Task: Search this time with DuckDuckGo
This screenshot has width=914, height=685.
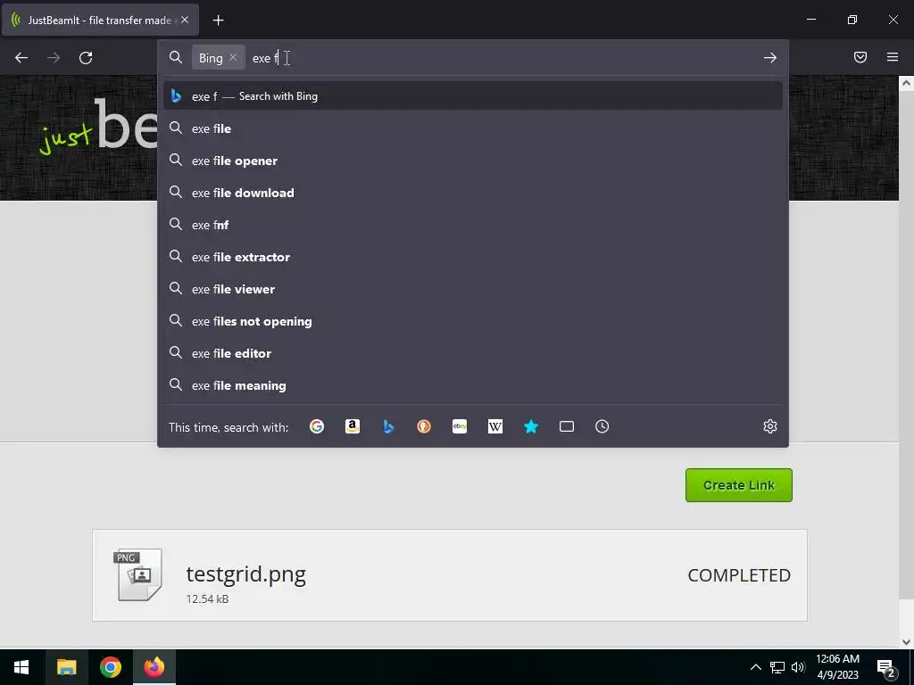Action: coord(424,426)
